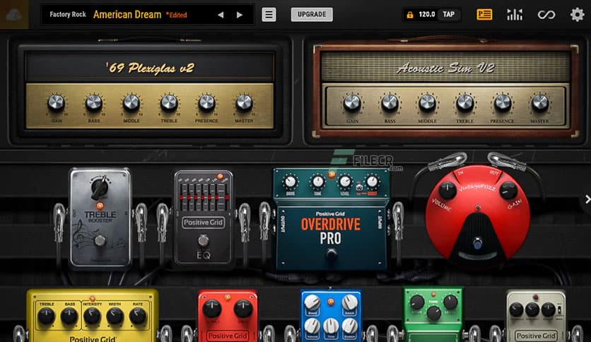Click the red pedal's right knob

(243, 309)
